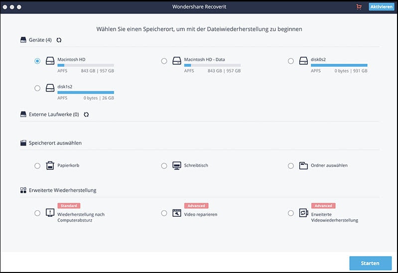Click the disk1s2 storage usage bar
Viewport: 398px width, 273px height.
click(x=86, y=93)
